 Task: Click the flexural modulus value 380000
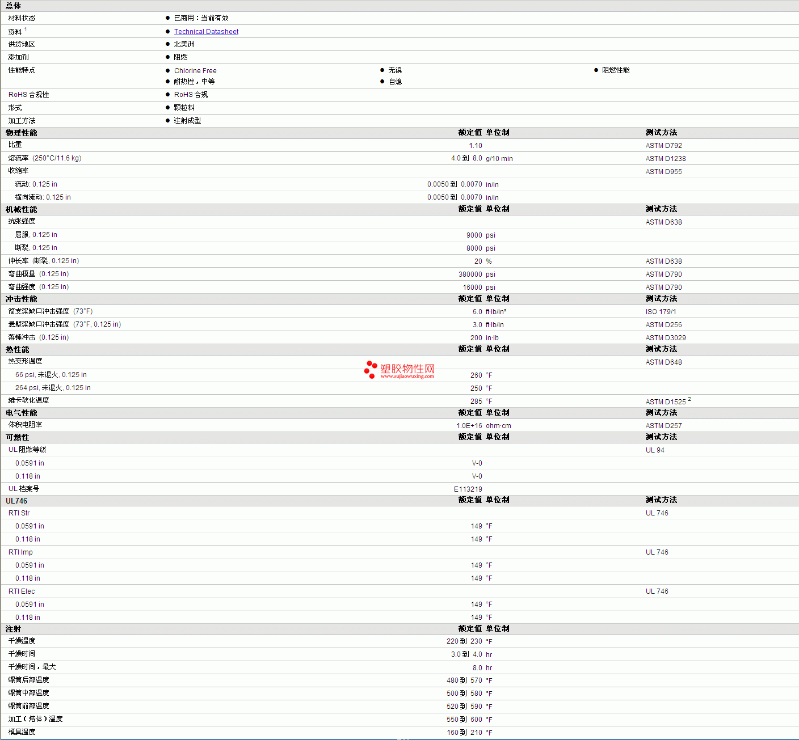470,274
